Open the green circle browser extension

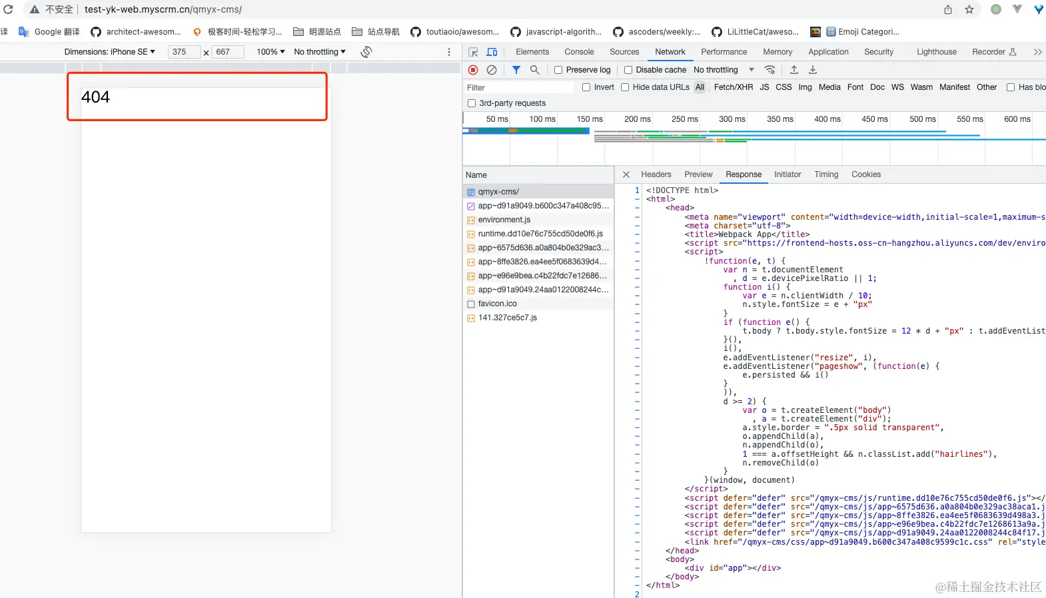[996, 9]
